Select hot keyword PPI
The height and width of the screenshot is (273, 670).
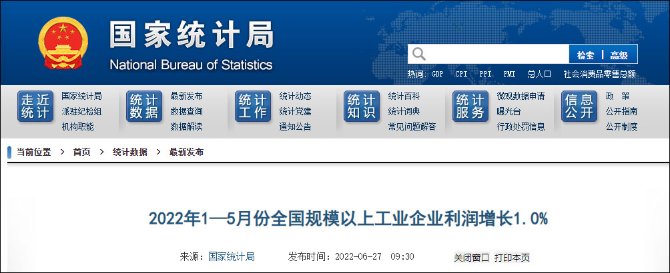485,74
